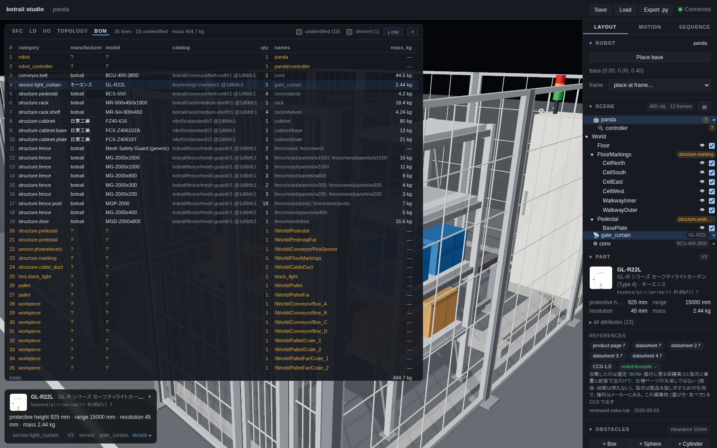This screenshot has width=717, height=448.
Task: Open the MOTION tab
Action: pos(650,27)
